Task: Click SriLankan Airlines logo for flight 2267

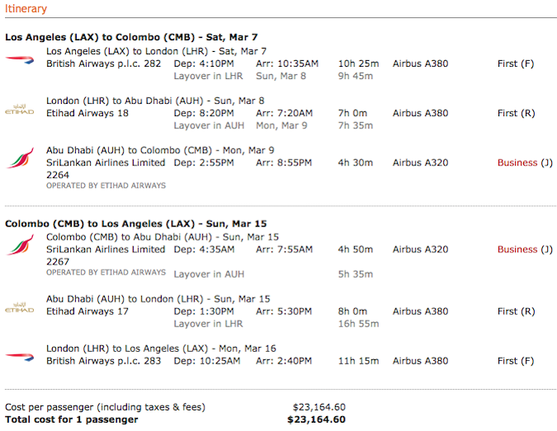Action: click(19, 246)
